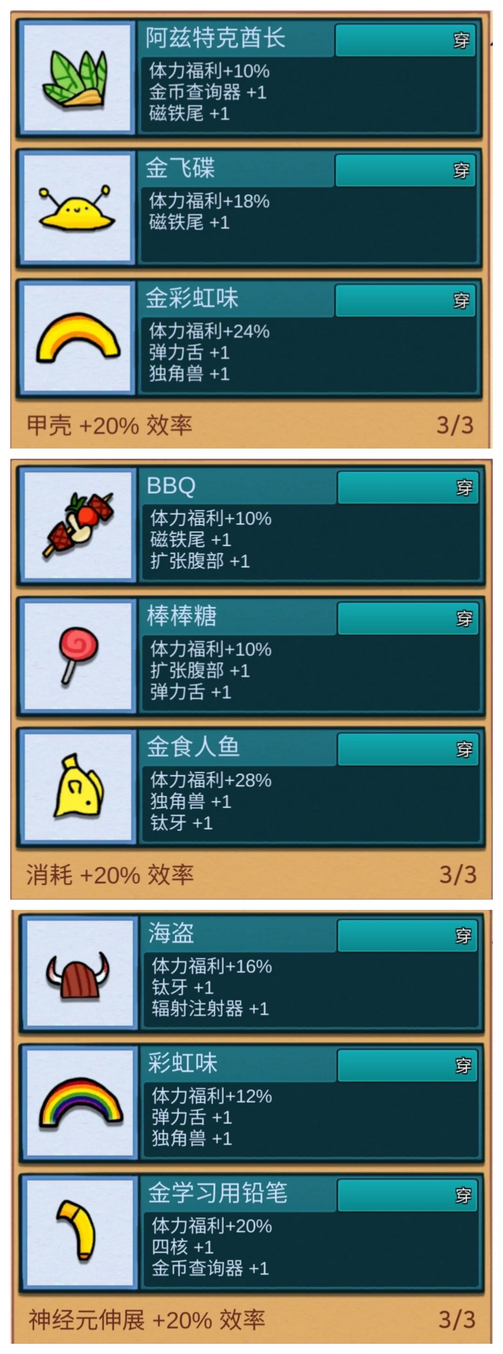Click the Aztec chief leaf headdress icon
Image resolution: width=503 pixels, height=1354 pixels.
pos(77,78)
